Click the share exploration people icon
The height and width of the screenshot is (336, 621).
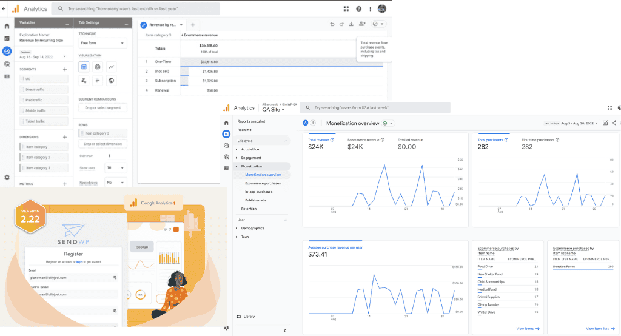tap(362, 24)
